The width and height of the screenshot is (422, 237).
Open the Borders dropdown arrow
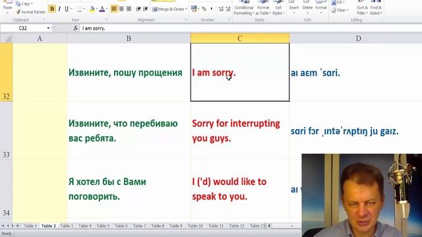click(84, 9)
